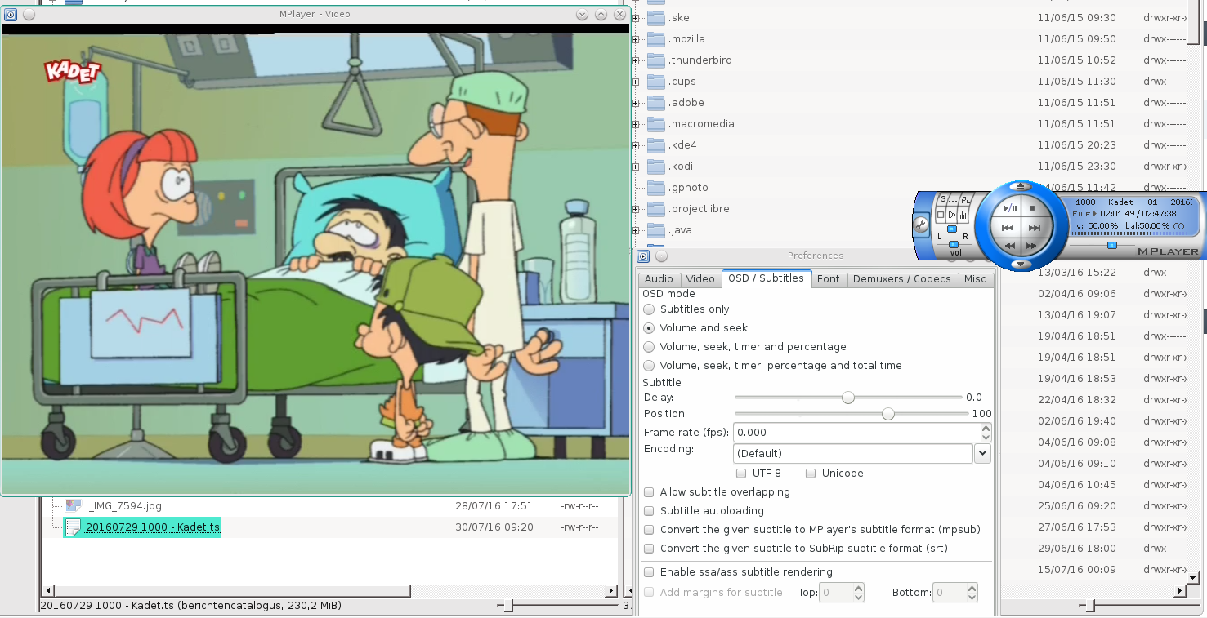Click the subtitle Delay slider handle
1207x618 pixels.
(848, 398)
